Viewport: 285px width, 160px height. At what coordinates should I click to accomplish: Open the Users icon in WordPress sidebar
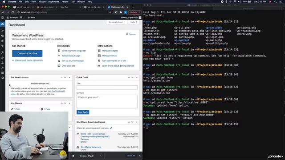(x=3, y=63)
